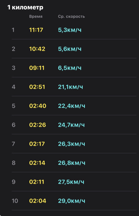
Task: Select the '1 километр' section title
Action: click(x=25, y=7)
